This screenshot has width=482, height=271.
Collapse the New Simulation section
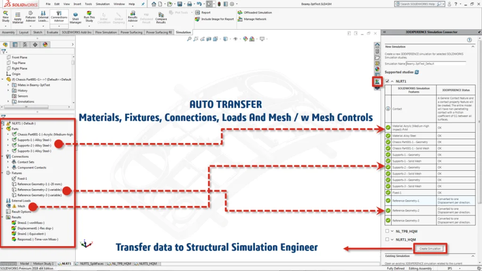(473, 47)
